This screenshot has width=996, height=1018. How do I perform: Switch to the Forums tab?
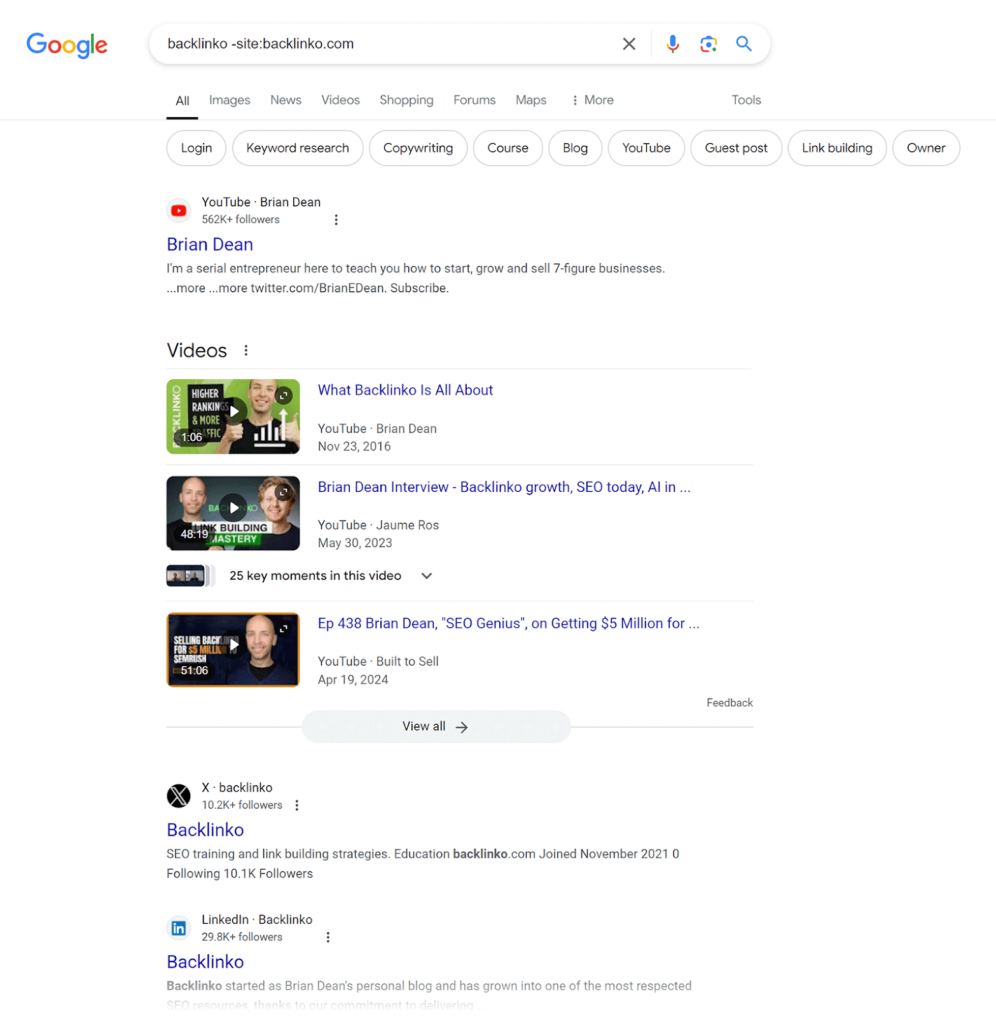(474, 101)
